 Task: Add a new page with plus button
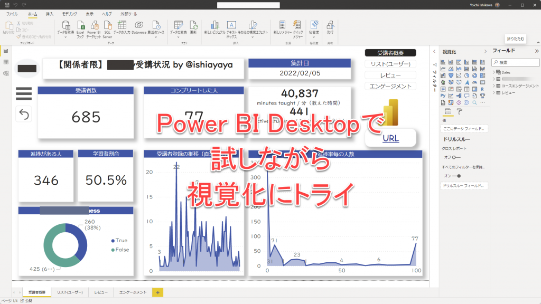(x=157, y=292)
